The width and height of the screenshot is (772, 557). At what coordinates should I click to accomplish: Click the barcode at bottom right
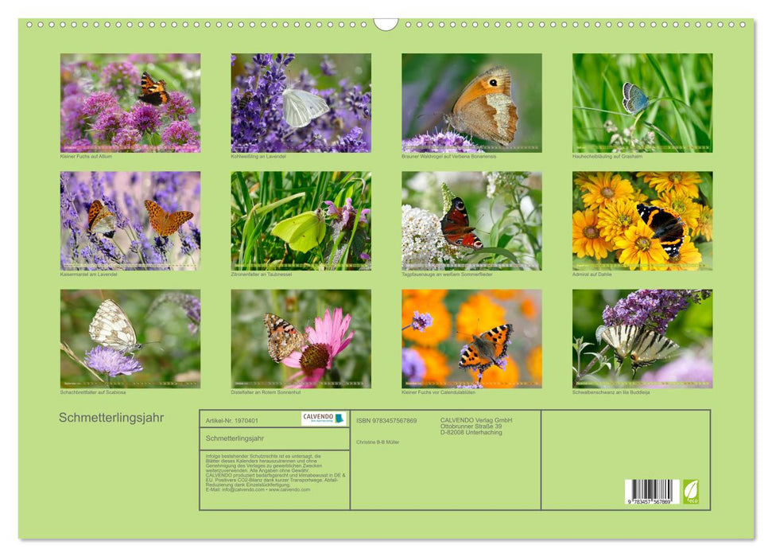click(651, 493)
